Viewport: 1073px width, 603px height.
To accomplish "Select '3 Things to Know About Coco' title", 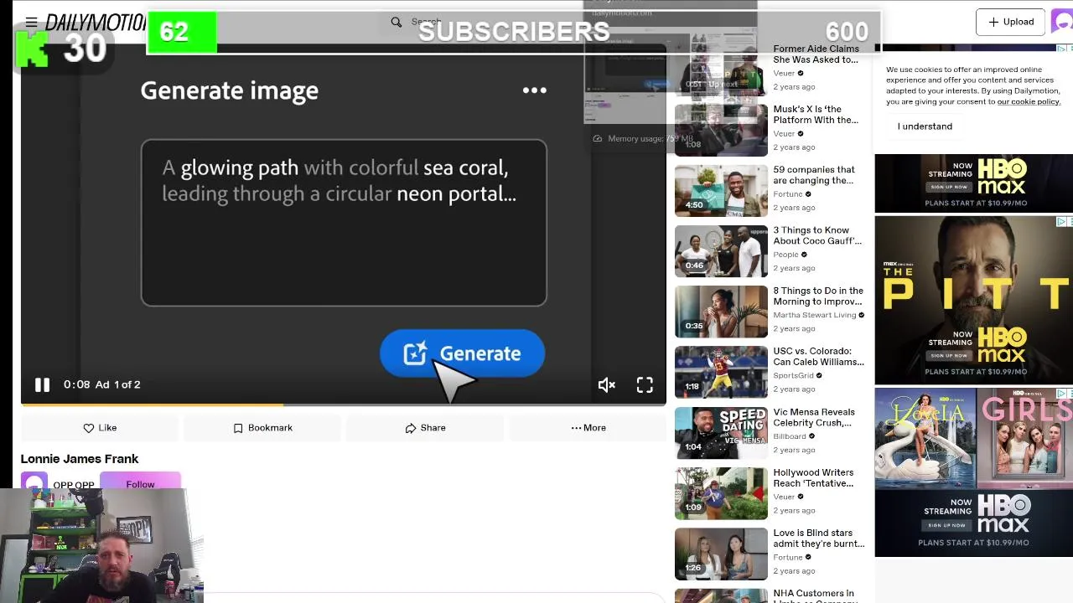I will (x=817, y=235).
